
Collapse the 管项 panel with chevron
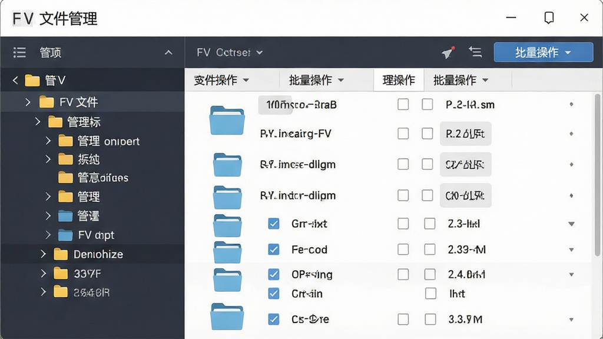[x=168, y=52]
